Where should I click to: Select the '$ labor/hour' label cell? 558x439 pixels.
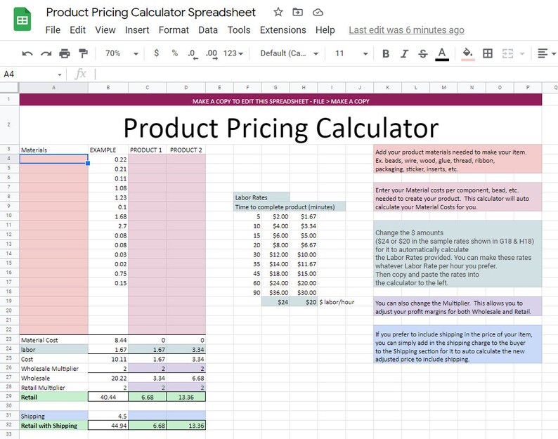pyautogui.click(x=337, y=301)
